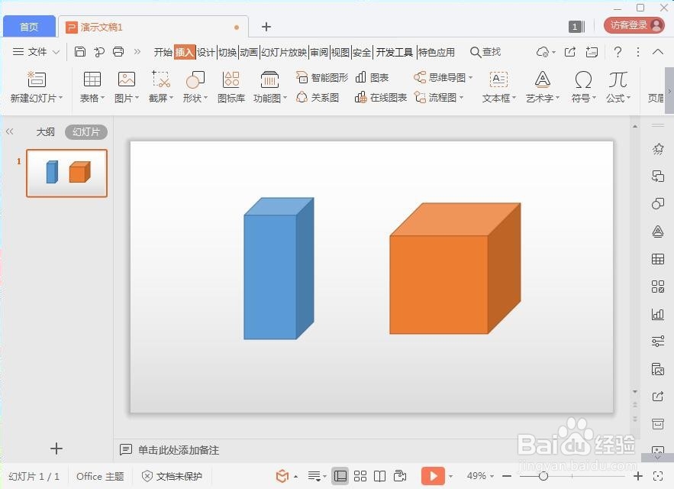Switch to slide sorter view

360,476
